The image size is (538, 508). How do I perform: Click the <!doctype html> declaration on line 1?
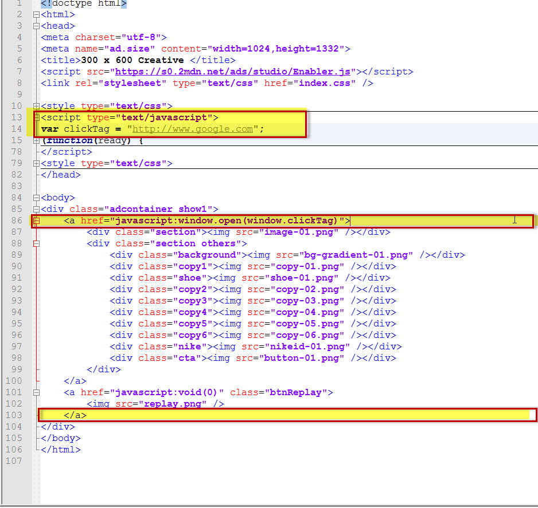click(84, 4)
